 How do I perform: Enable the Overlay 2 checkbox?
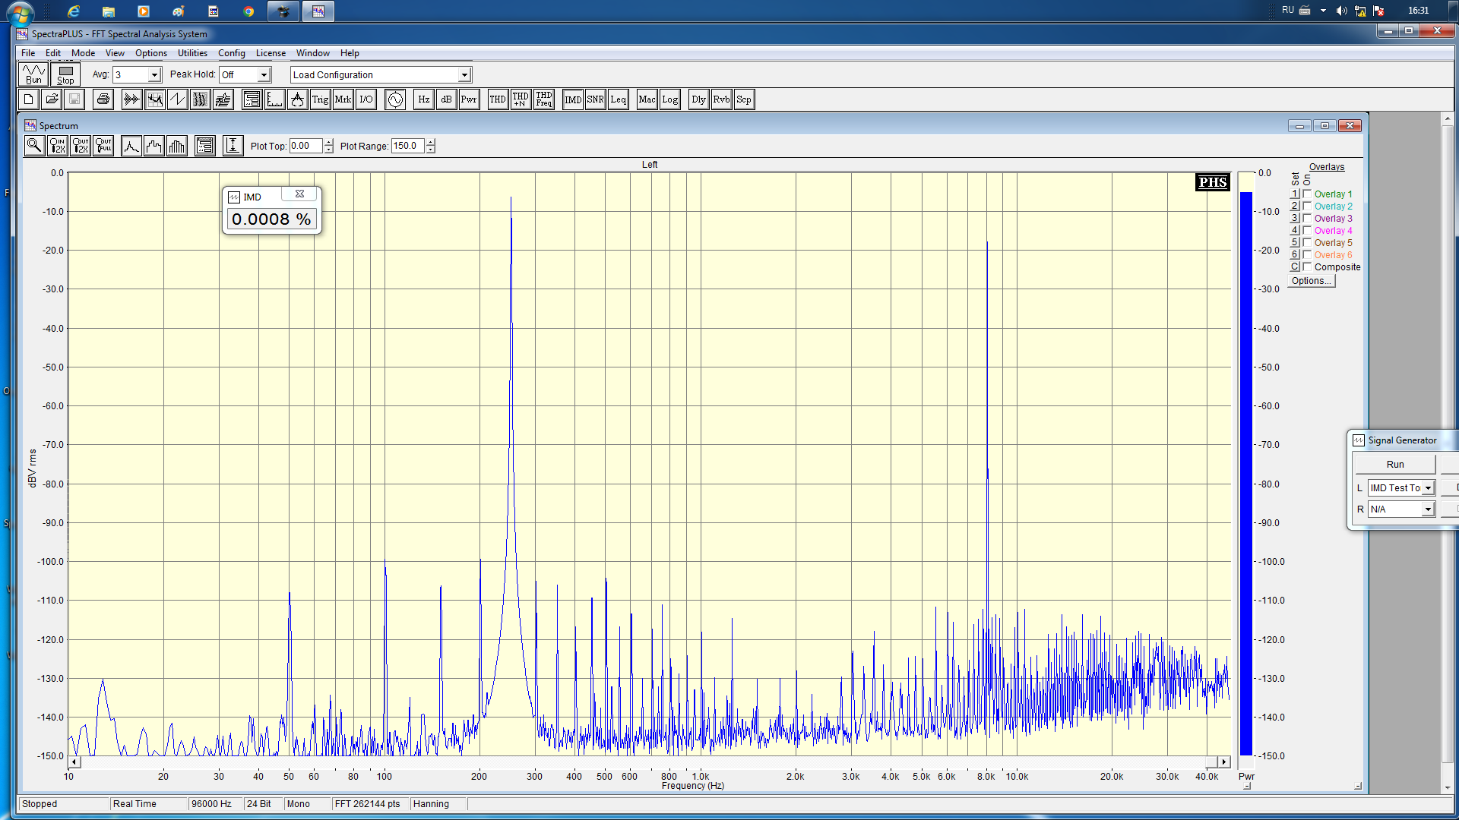(x=1307, y=207)
